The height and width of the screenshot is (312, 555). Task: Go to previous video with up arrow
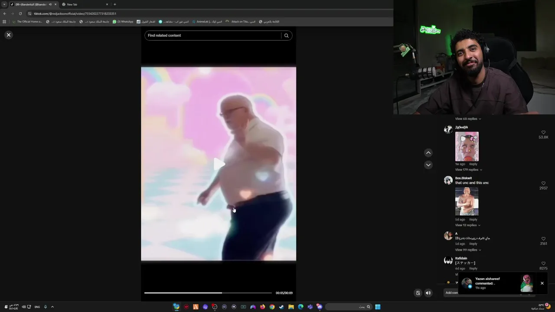[x=428, y=153]
